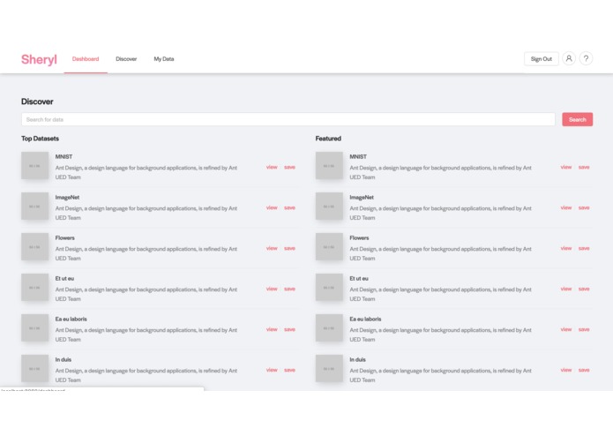This screenshot has width=613, height=436.
Task: Click the Sign Out button
Action: point(541,59)
